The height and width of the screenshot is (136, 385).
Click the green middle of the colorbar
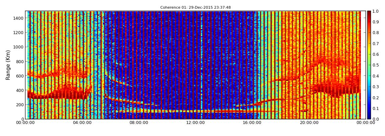pos(369,65)
